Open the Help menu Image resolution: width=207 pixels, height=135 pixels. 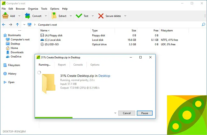coord(65,9)
